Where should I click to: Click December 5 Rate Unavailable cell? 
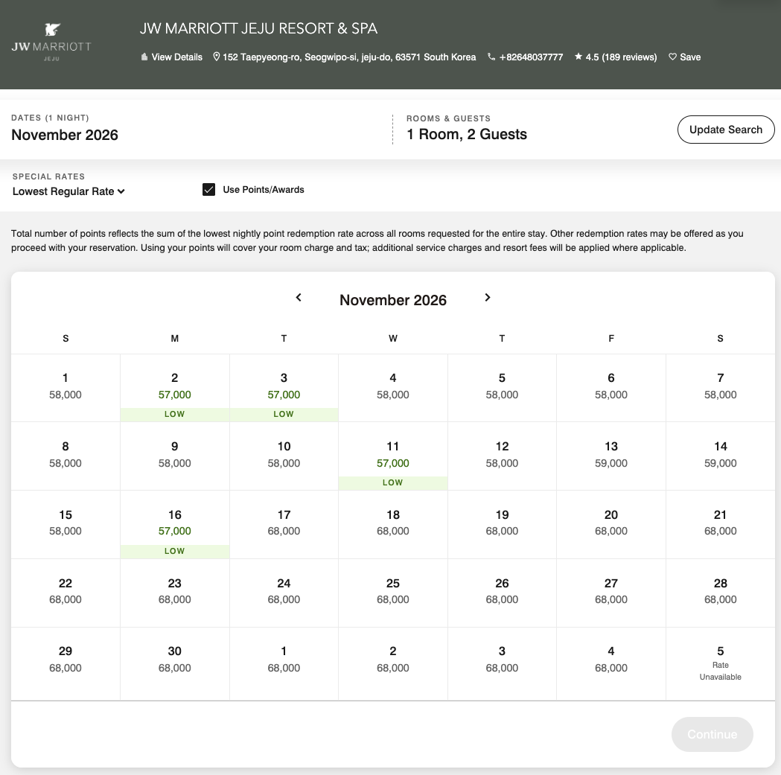pyautogui.click(x=720, y=663)
